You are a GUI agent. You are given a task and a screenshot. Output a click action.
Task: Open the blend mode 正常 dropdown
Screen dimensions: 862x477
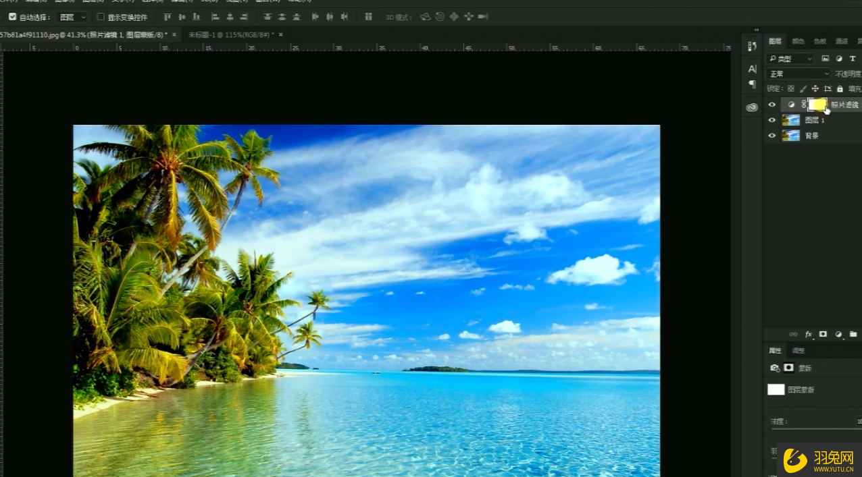pos(799,74)
